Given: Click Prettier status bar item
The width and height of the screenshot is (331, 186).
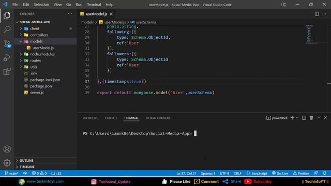Looking at the screenshot, I should 301,174.
